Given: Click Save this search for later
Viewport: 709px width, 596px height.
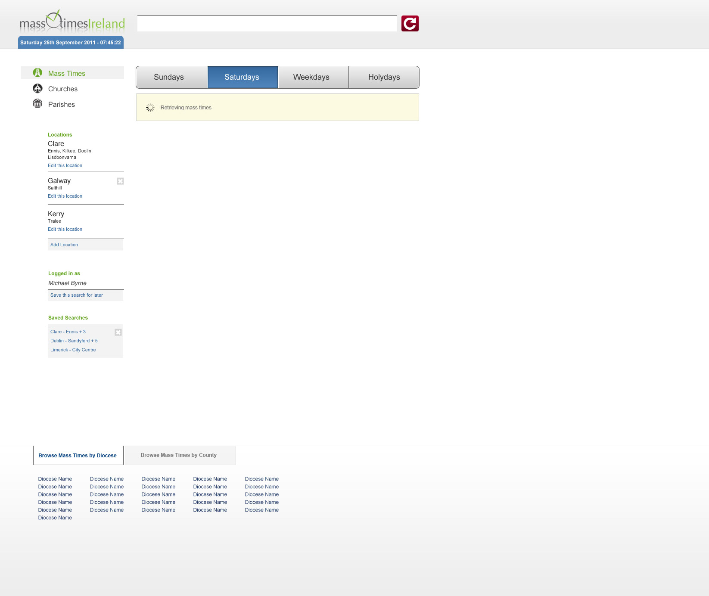Looking at the screenshot, I should (x=77, y=295).
